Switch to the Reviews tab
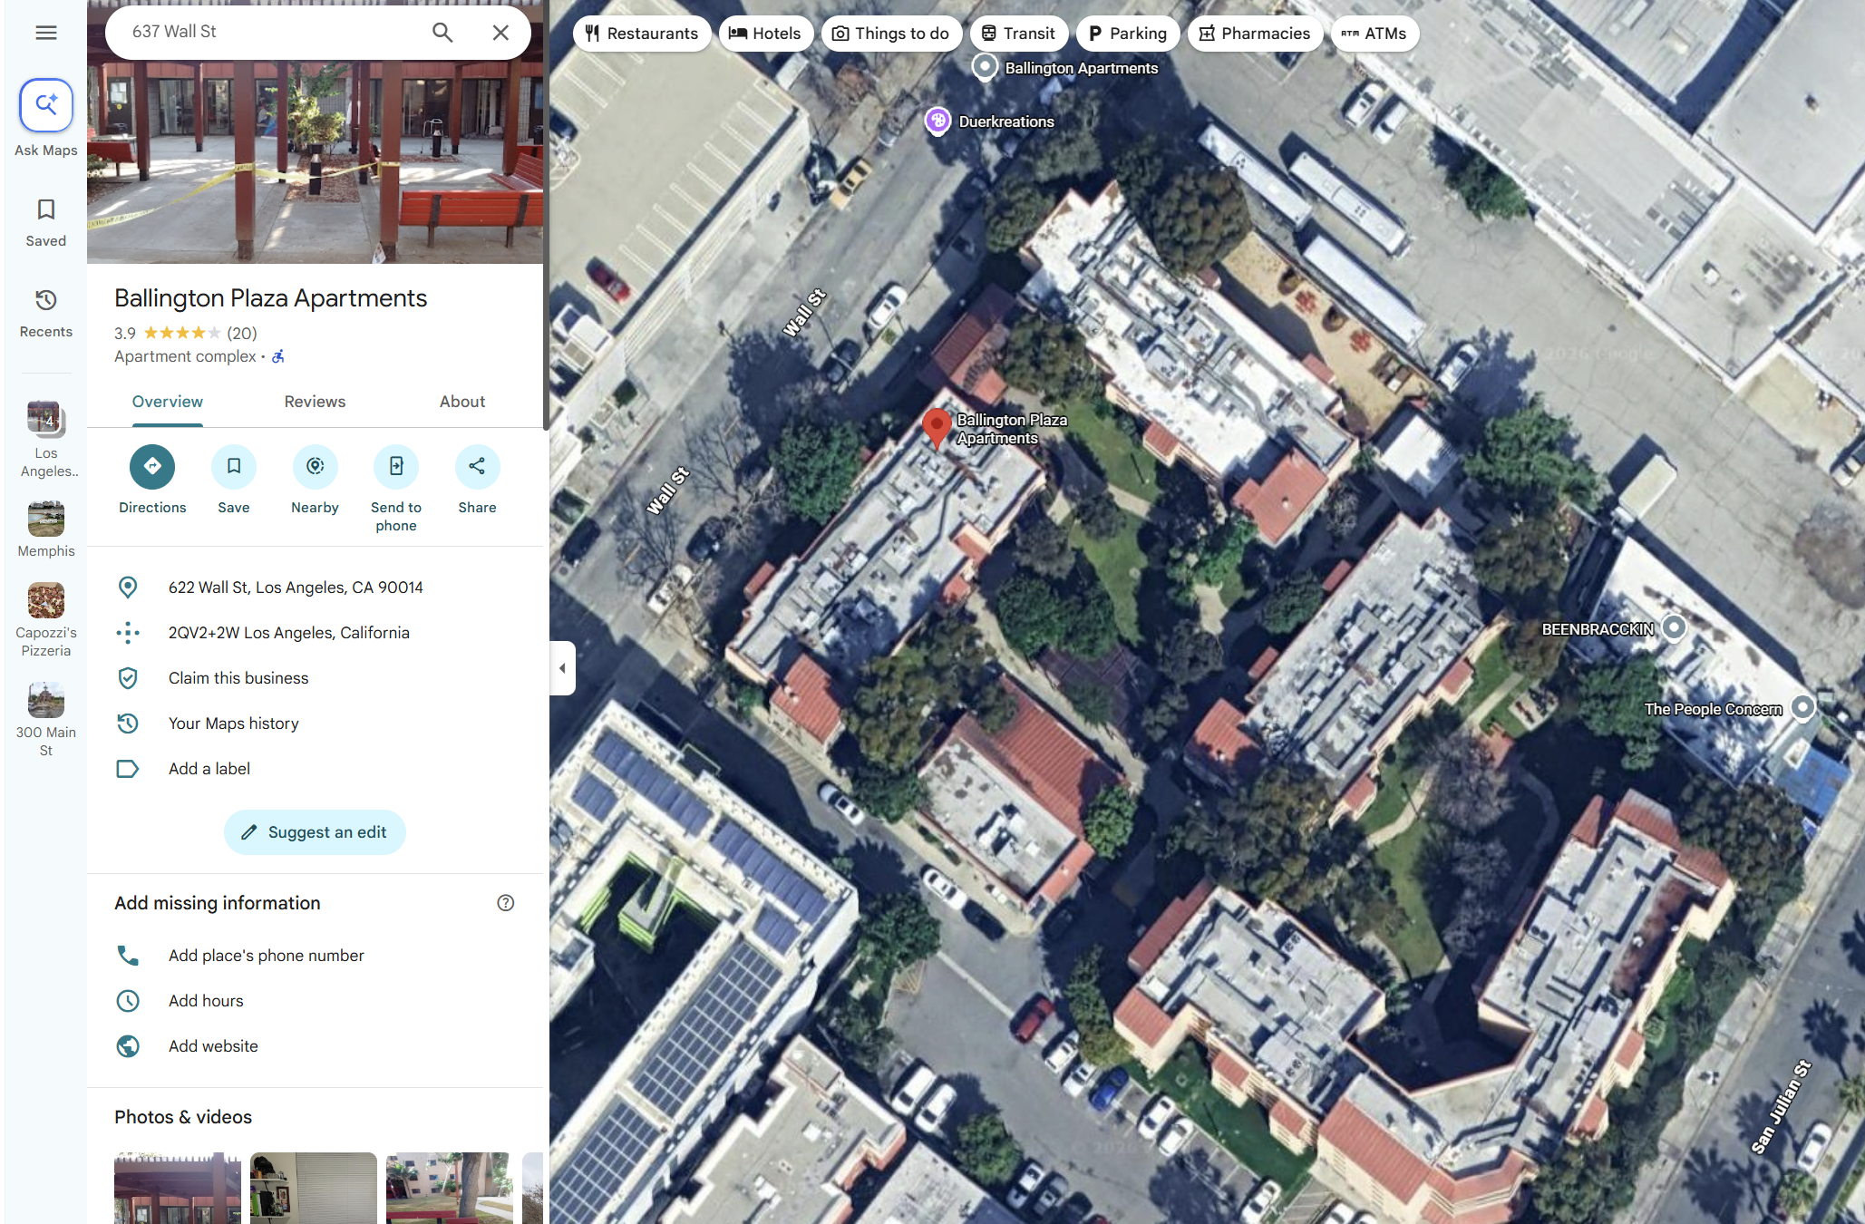Image resolution: width=1865 pixels, height=1224 pixels. (315, 402)
